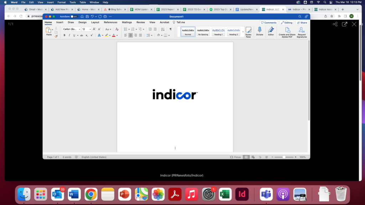Screen dimensions: 365x205
Task: Open the font size dropdown
Action: (86, 29)
